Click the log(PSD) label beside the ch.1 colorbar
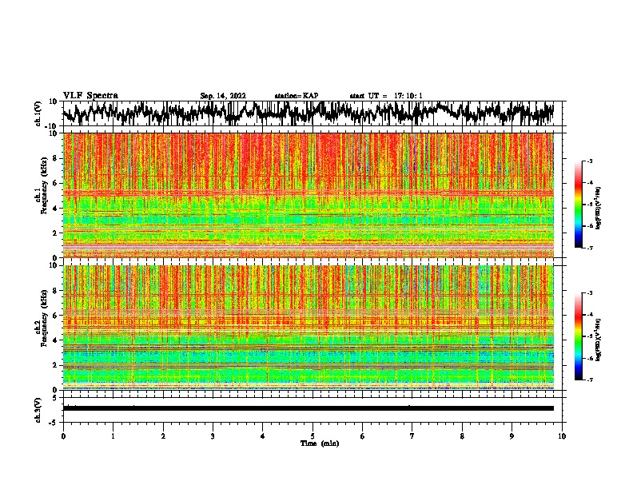 tap(598, 208)
